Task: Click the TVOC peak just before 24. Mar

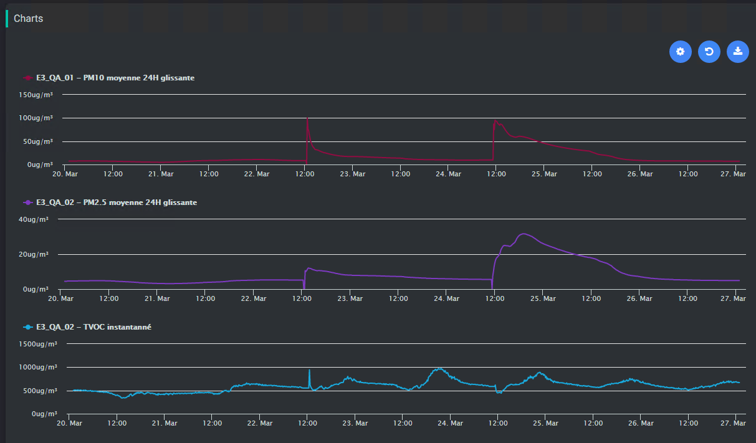Action: click(x=439, y=368)
